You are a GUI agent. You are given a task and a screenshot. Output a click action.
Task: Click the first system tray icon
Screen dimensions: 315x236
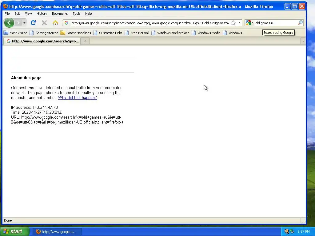pyautogui.click(x=286, y=232)
